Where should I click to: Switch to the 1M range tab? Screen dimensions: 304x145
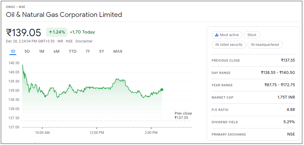pos(42,51)
